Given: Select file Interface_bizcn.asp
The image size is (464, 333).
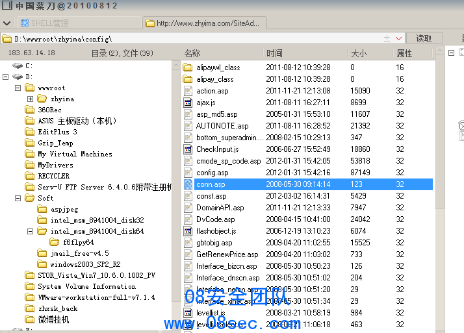Looking at the screenshot, I should [x=226, y=266].
